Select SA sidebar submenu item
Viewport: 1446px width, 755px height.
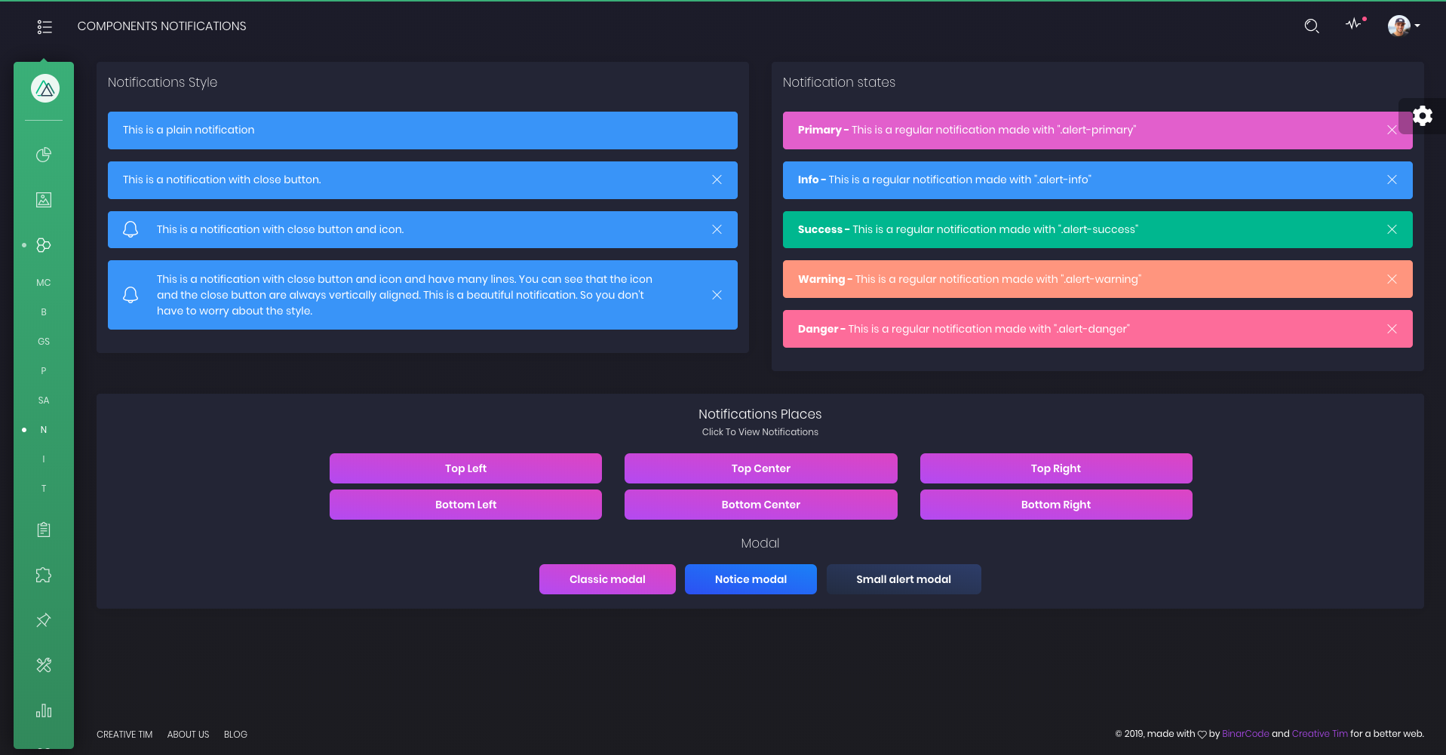44,401
